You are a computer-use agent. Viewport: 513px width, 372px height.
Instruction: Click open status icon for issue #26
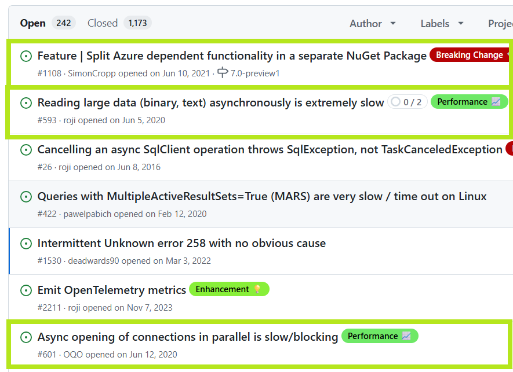pos(26,150)
